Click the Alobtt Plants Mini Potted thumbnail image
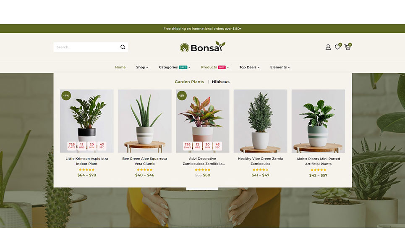This screenshot has height=252, width=405. [x=318, y=121]
